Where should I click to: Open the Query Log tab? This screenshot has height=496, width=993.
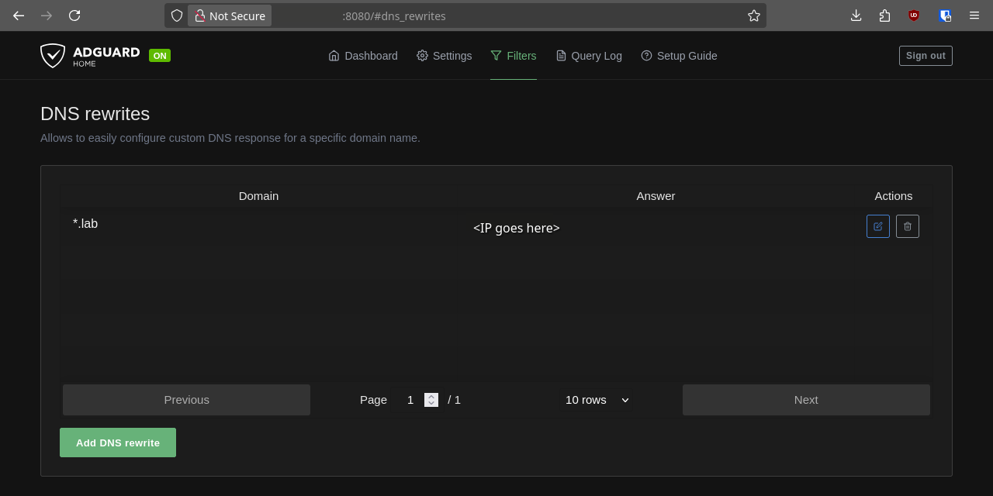click(x=588, y=56)
